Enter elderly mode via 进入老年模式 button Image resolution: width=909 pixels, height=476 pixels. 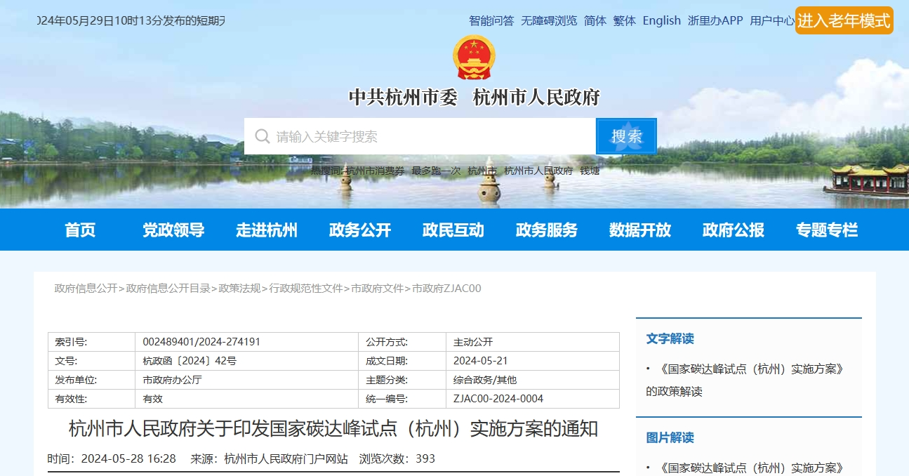point(844,20)
